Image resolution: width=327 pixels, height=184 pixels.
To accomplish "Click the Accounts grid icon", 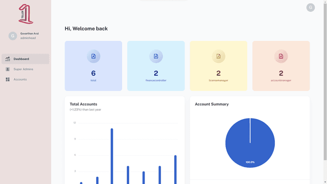I will [8, 80].
